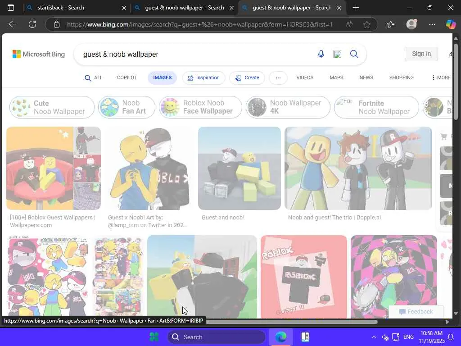Go to Microsoft Bing home logo
The image size is (461, 346).
[x=39, y=54]
